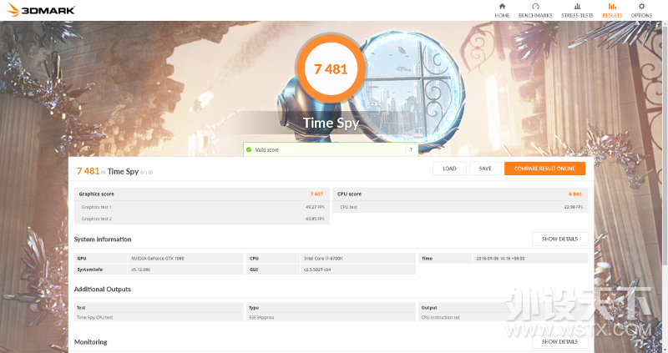Click the LOAD button
This screenshot has width=668, height=353.
click(449, 169)
